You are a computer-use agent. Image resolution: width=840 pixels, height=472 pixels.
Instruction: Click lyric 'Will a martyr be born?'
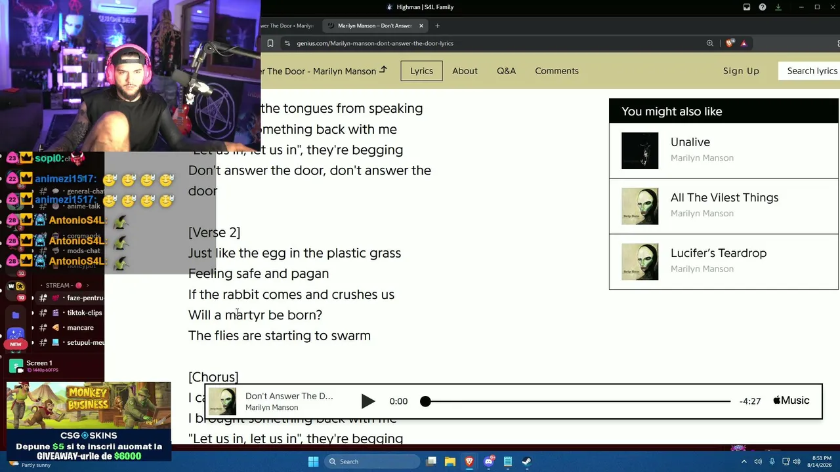click(x=255, y=315)
